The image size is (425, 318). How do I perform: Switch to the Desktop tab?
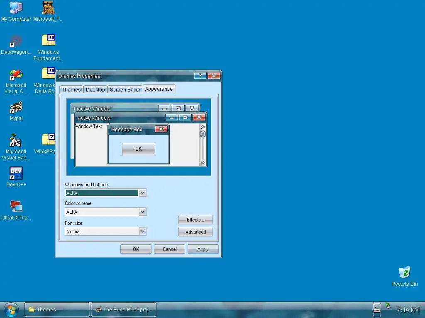pyautogui.click(x=95, y=90)
